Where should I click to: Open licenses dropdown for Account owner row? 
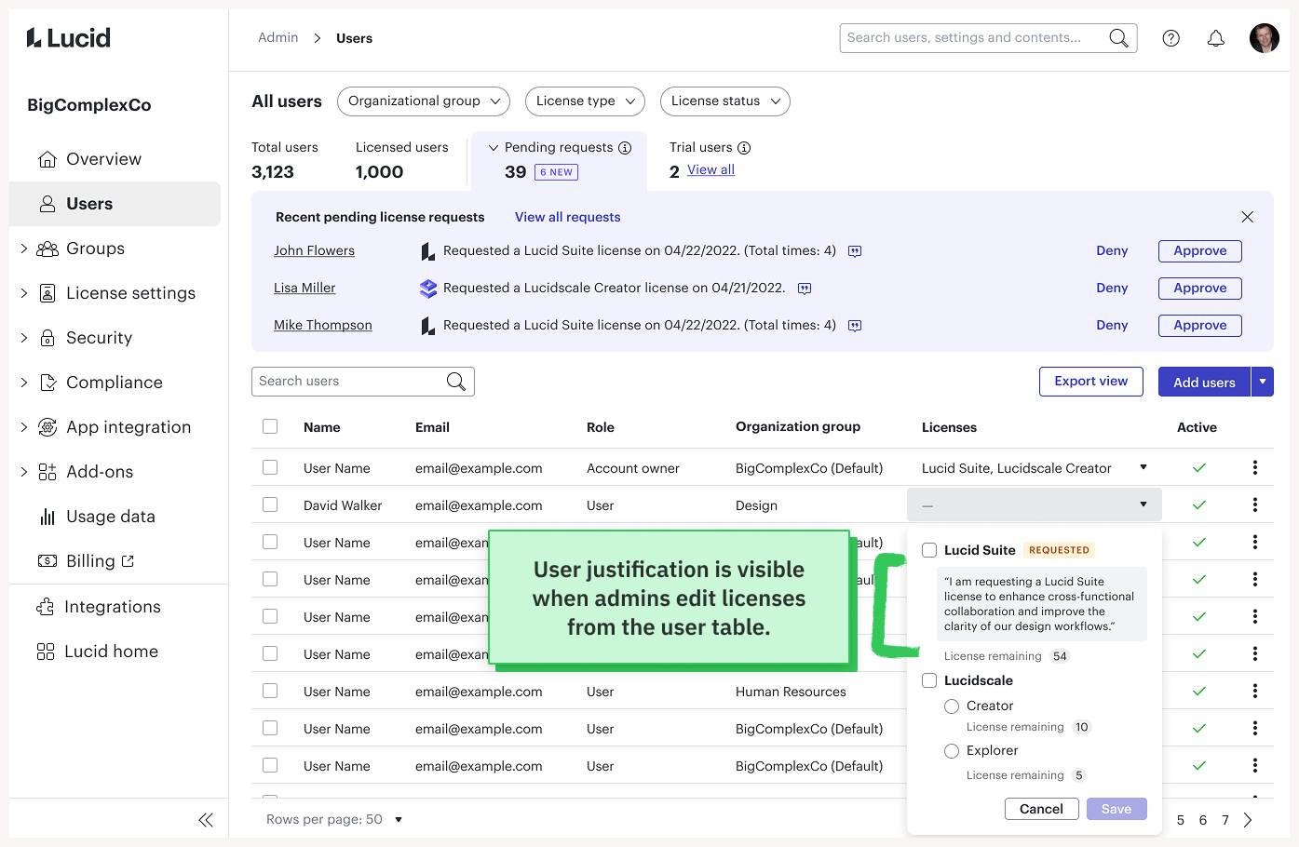(1143, 467)
